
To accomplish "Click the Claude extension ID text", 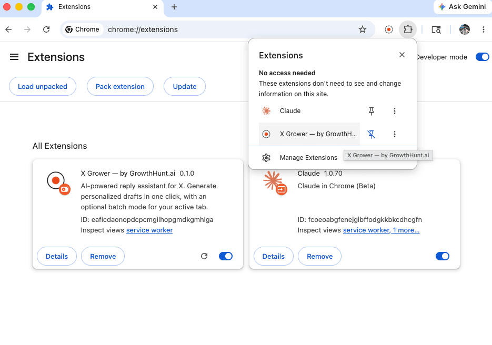I will tap(359, 219).
